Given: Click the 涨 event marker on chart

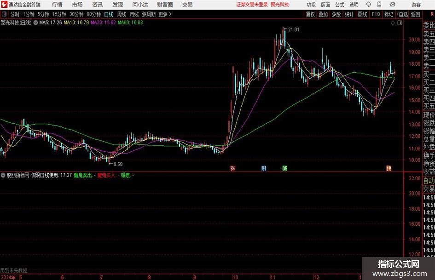Looking at the screenshot, I should point(233,168).
